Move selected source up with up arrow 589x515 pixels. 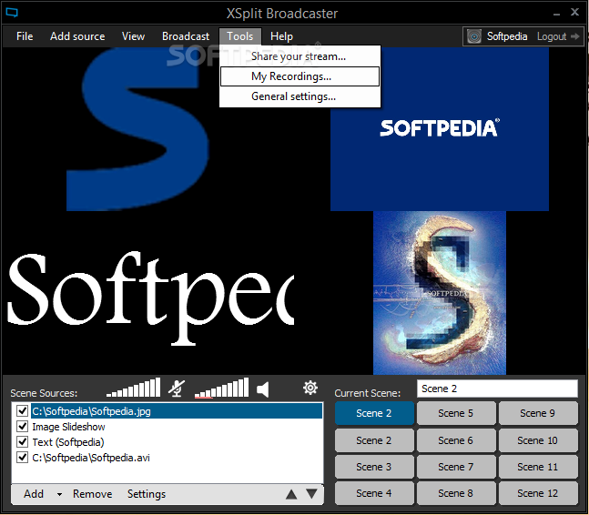coord(291,494)
